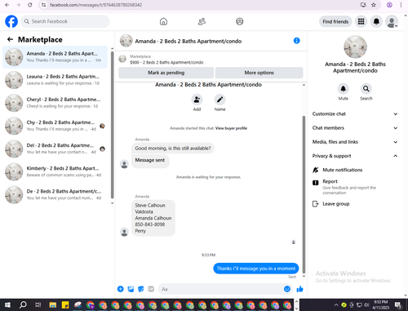Click the chat header title Amanda
Screen dimensions: 408x311
pyautogui.click(x=188, y=41)
